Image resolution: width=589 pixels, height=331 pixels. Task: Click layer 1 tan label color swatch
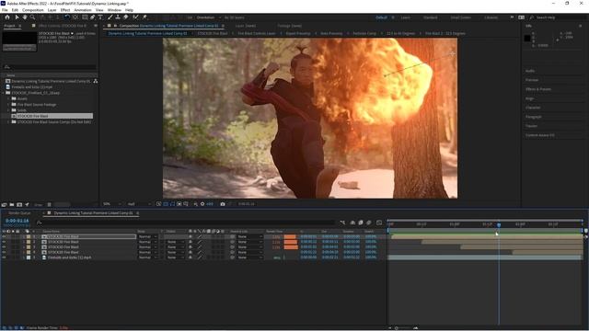[29, 237]
